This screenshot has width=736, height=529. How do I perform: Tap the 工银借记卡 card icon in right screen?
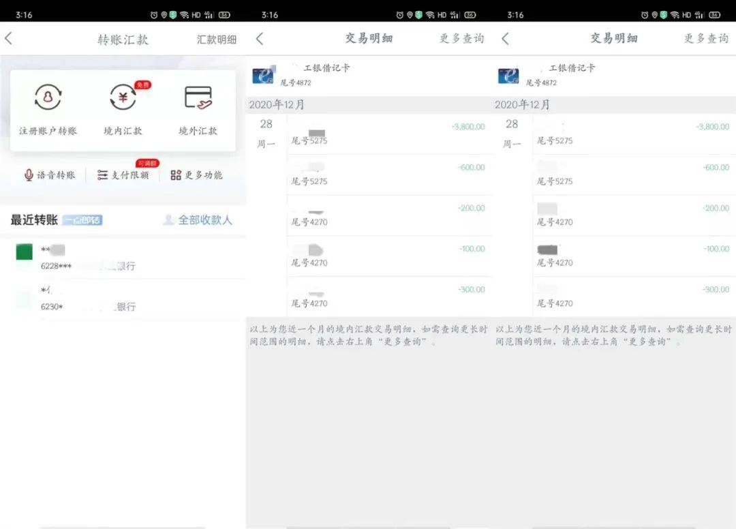[x=508, y=75]
